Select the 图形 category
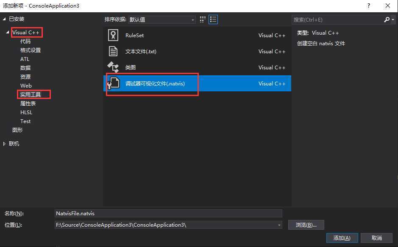The image size is (398, 247). (x=17, y=130)
